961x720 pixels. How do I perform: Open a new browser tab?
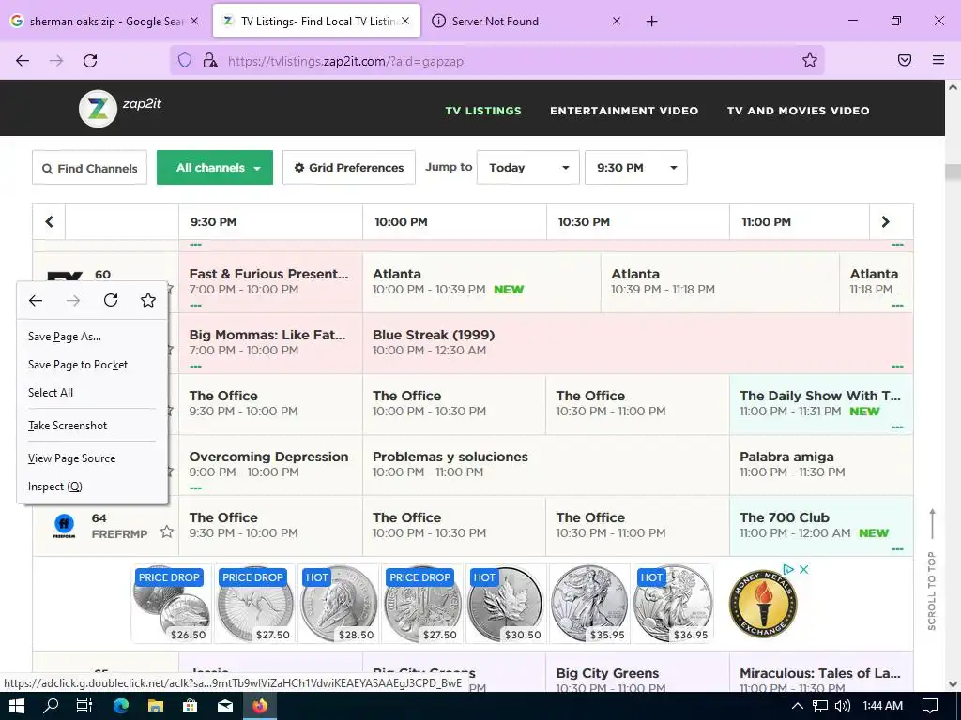[651, 22]
